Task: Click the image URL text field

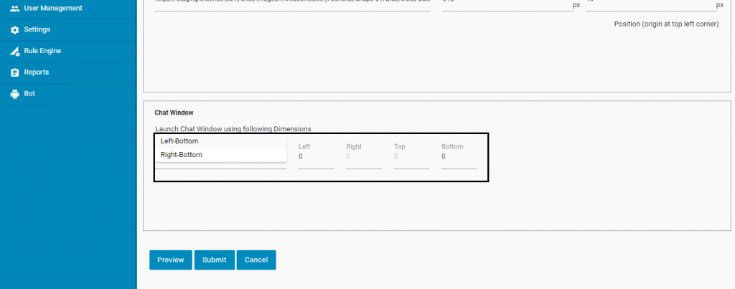Action: [x=292, y=5]
